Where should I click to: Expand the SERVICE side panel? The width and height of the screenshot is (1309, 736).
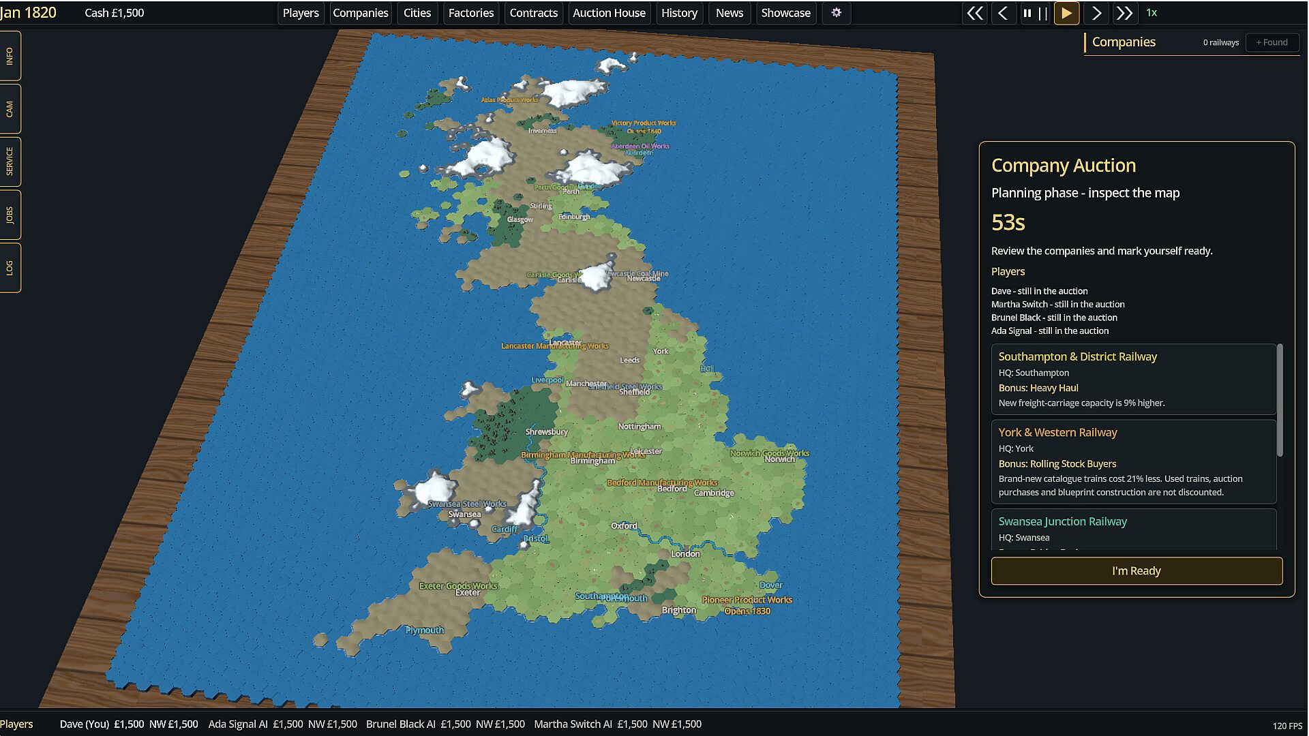click(x=10, y=162)
